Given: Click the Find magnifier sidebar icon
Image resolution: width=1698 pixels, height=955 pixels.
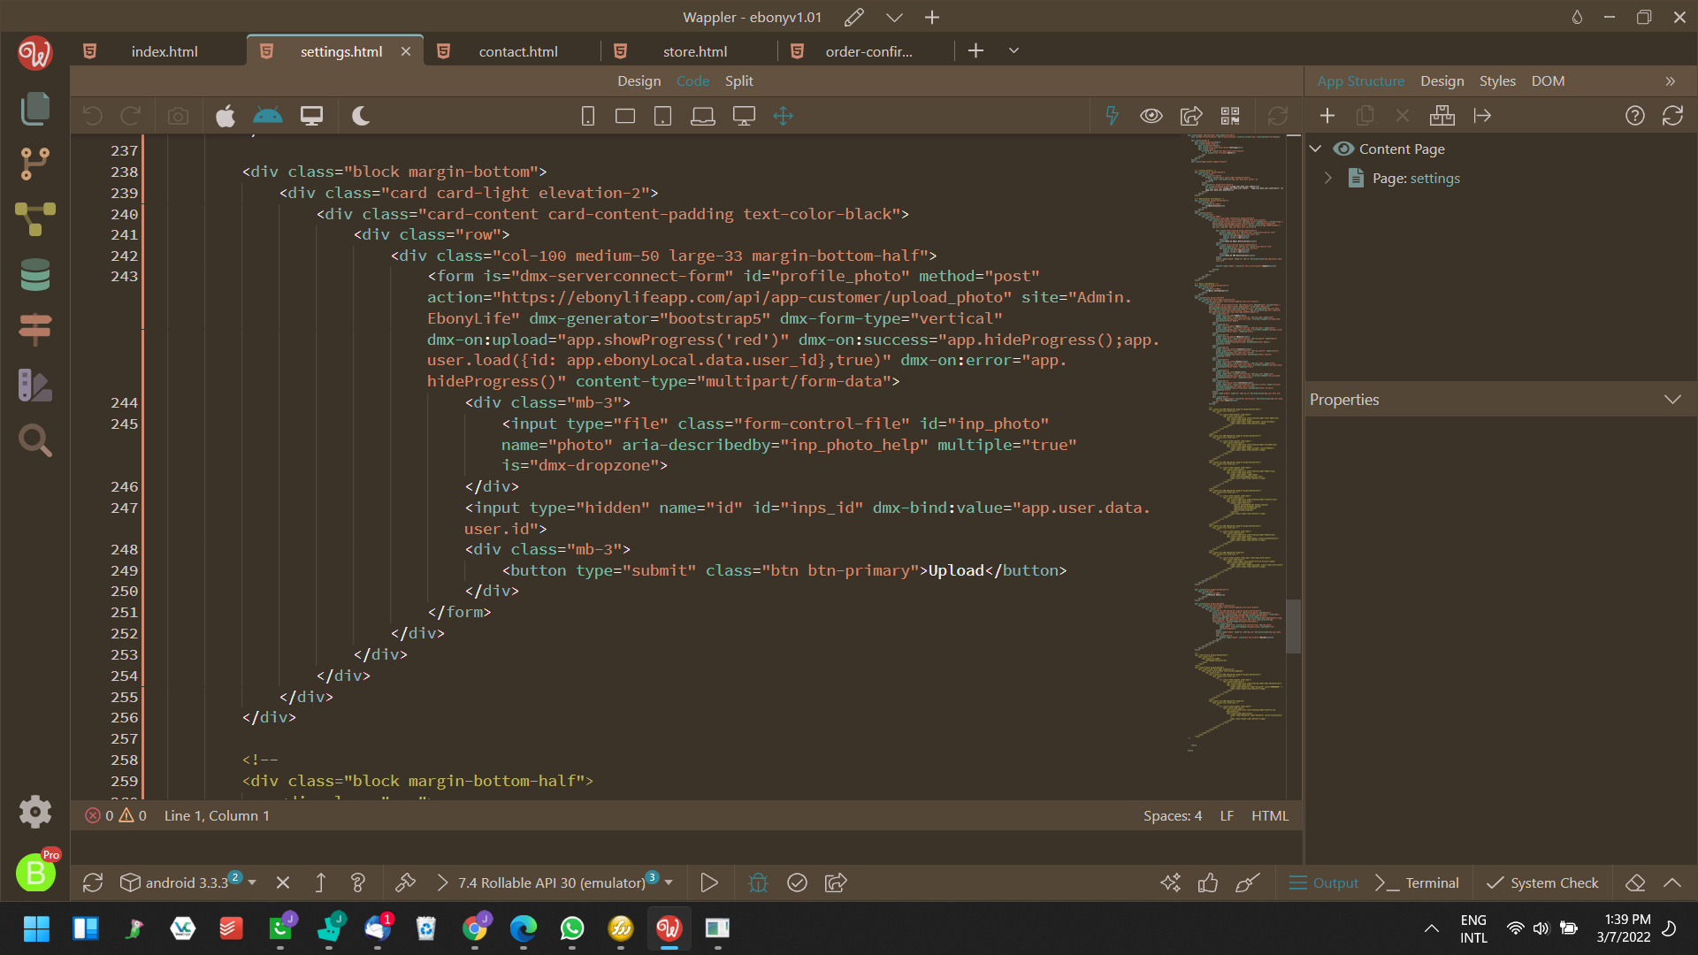Looking at the screenshot, I should [x=35, y=440].
